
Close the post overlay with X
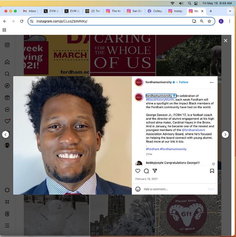226,41
